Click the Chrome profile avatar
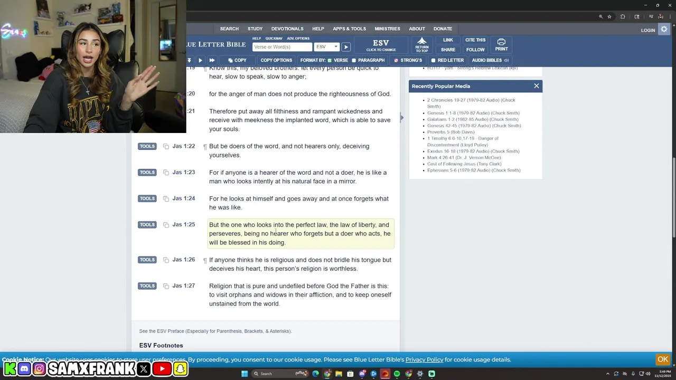The width and height of the screenshot is (676, 380). pyautogui.click(x=660, y=17)
